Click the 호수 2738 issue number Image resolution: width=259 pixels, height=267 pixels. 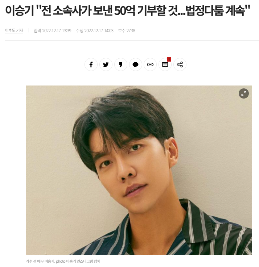point(127,31)
